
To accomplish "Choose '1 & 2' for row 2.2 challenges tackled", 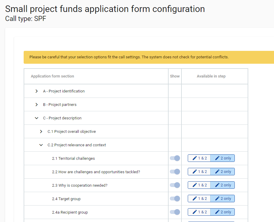I will click(199, 172).
